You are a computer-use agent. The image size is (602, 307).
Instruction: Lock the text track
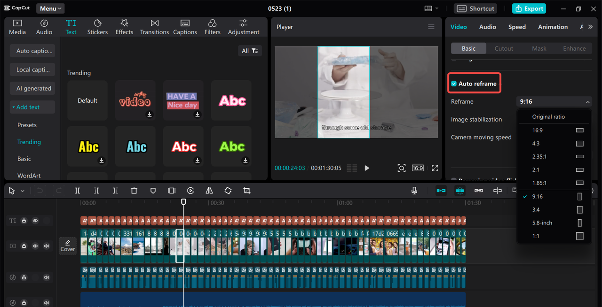24,221
